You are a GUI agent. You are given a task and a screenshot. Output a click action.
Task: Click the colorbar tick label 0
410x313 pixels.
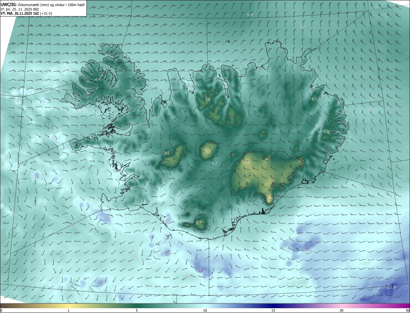1,310
